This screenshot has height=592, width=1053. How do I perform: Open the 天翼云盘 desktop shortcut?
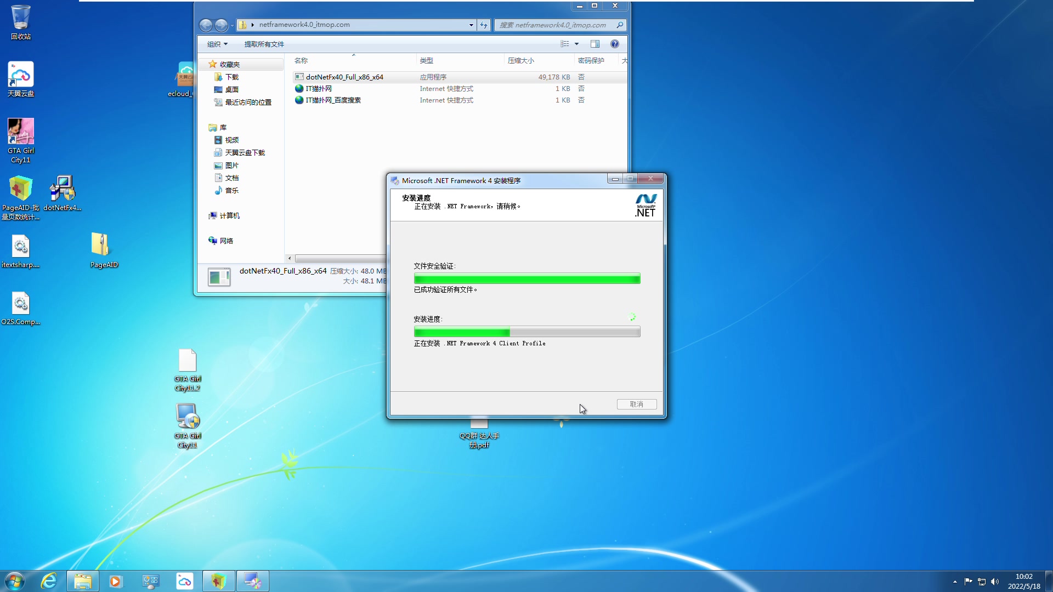click(x=21, y=79)
